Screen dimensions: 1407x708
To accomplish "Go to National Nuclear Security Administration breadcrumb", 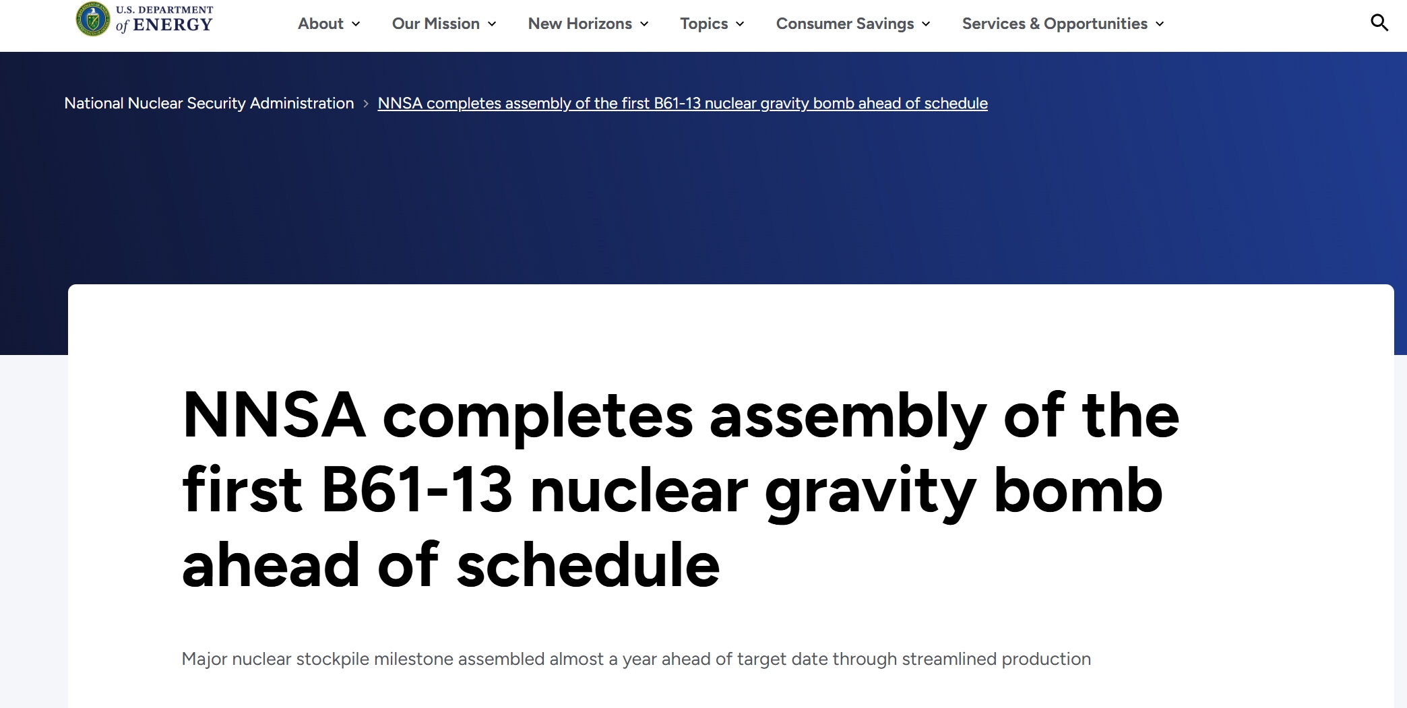I will click(209, 103).
